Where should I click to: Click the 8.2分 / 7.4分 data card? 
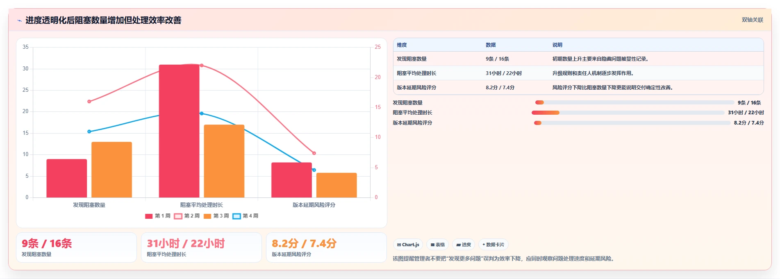pos(326,247)
